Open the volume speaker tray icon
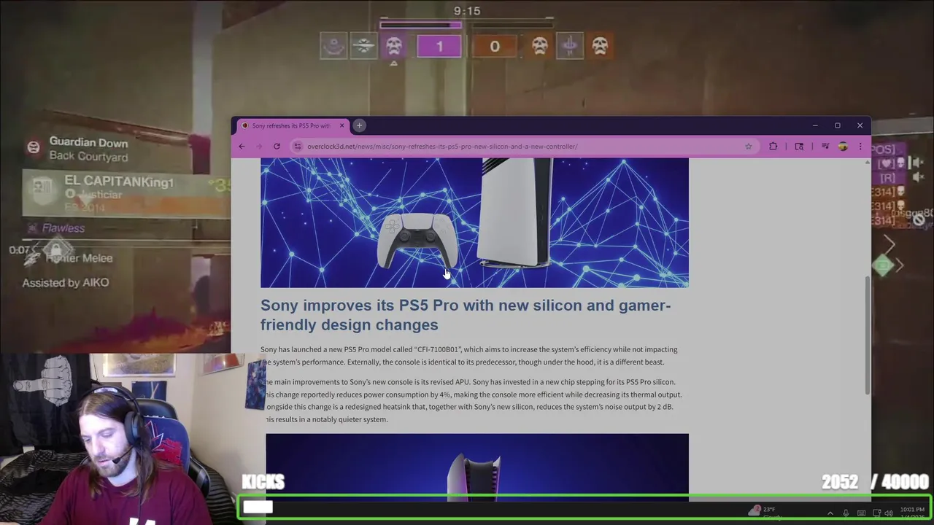The height and width of the screenshot is (525, 934). 889,513
